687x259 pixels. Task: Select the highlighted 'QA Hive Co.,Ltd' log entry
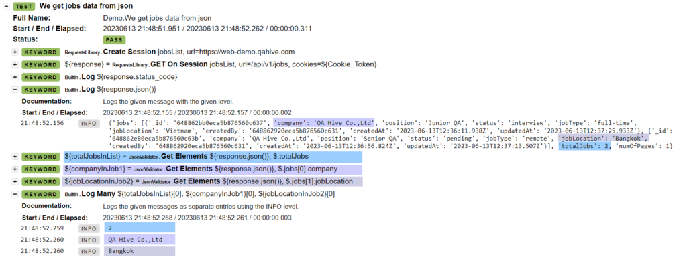tap(140, 240)
